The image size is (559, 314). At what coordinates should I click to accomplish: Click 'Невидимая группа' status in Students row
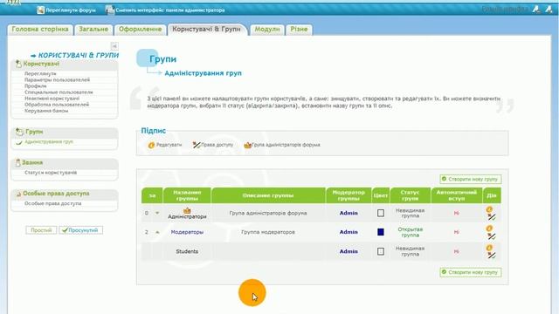click(x=410, y=251)
